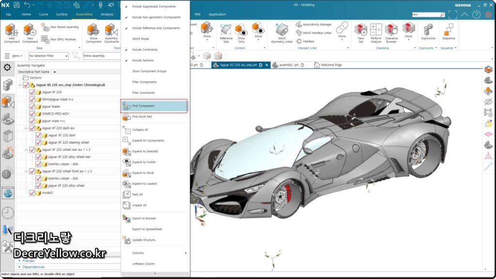Collapse Jaguar XF 220 wheel front ass node
This screenshot has width=496, height=279.
(x=27, y=171)
